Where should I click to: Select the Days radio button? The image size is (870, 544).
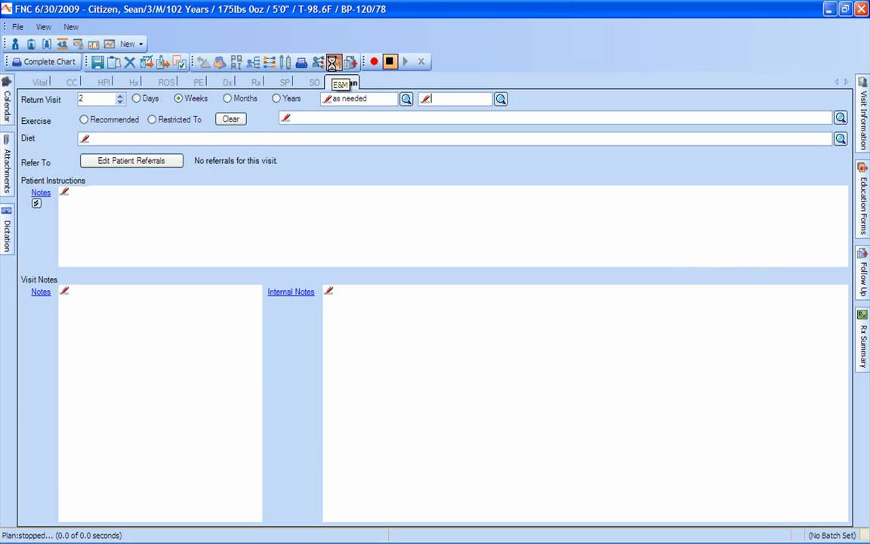tap(137, 98)
